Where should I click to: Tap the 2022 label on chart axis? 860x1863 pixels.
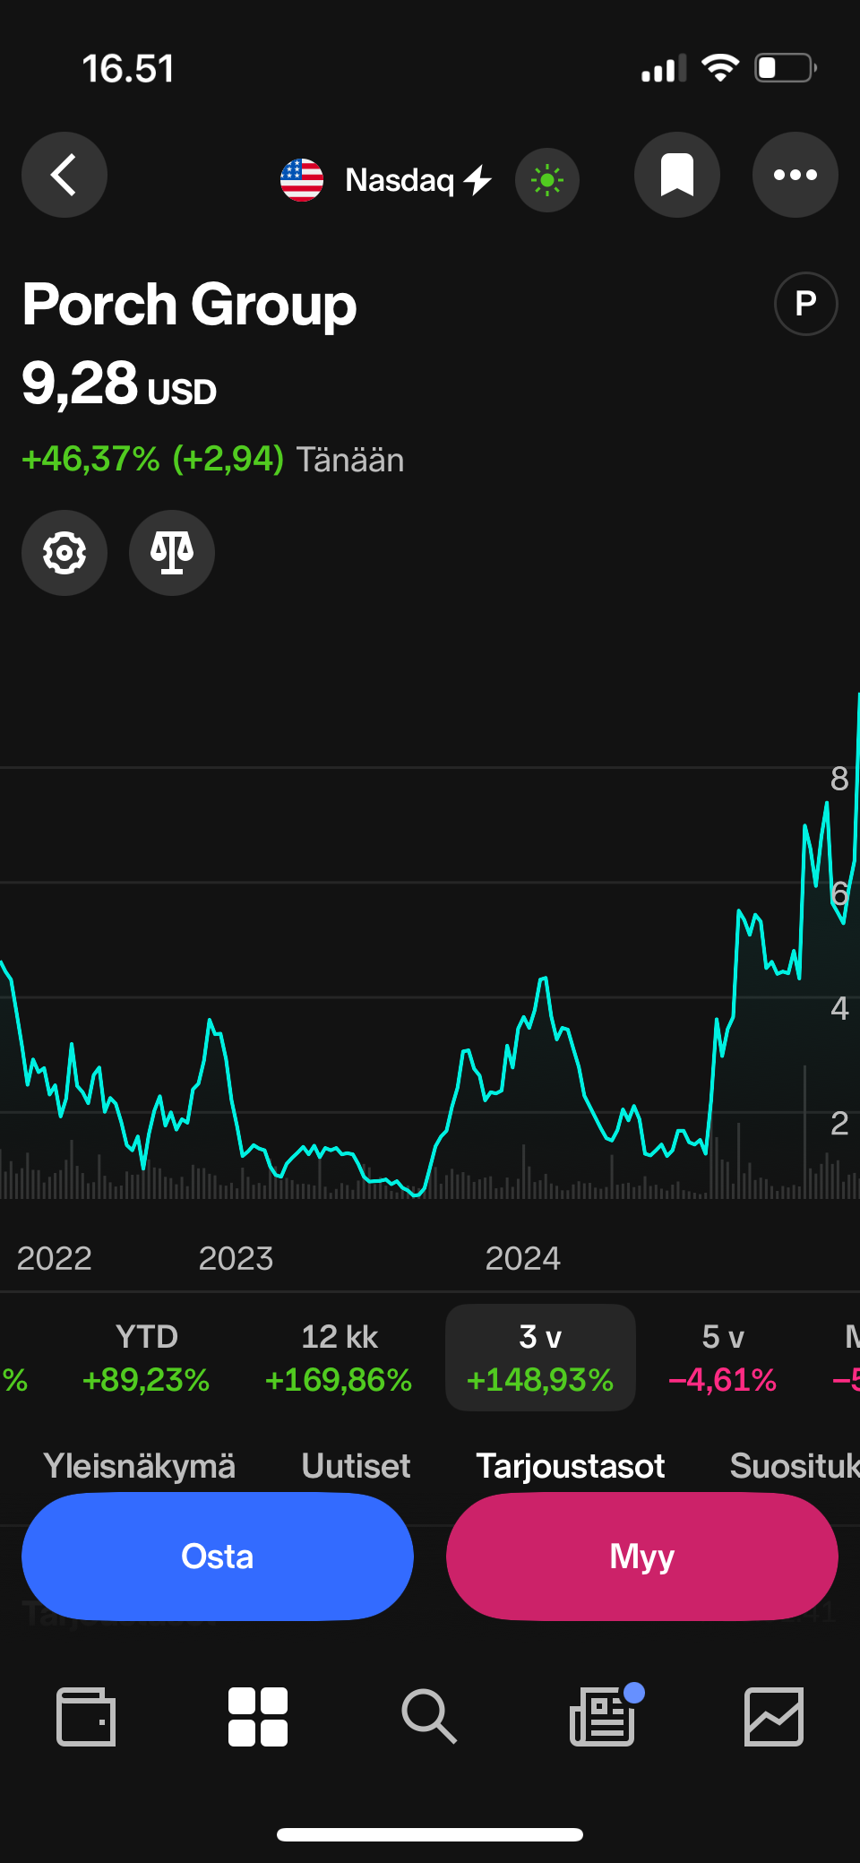54,1258
